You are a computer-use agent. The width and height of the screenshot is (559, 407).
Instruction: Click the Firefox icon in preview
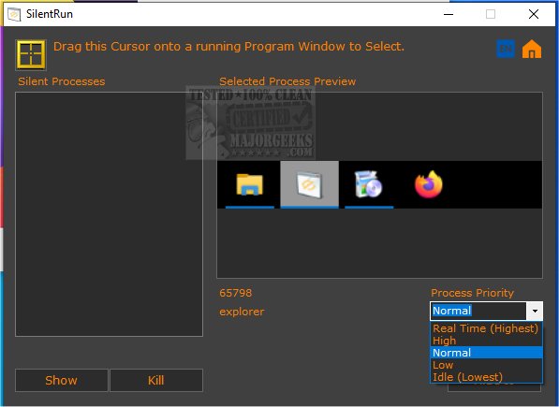point(428,184)
